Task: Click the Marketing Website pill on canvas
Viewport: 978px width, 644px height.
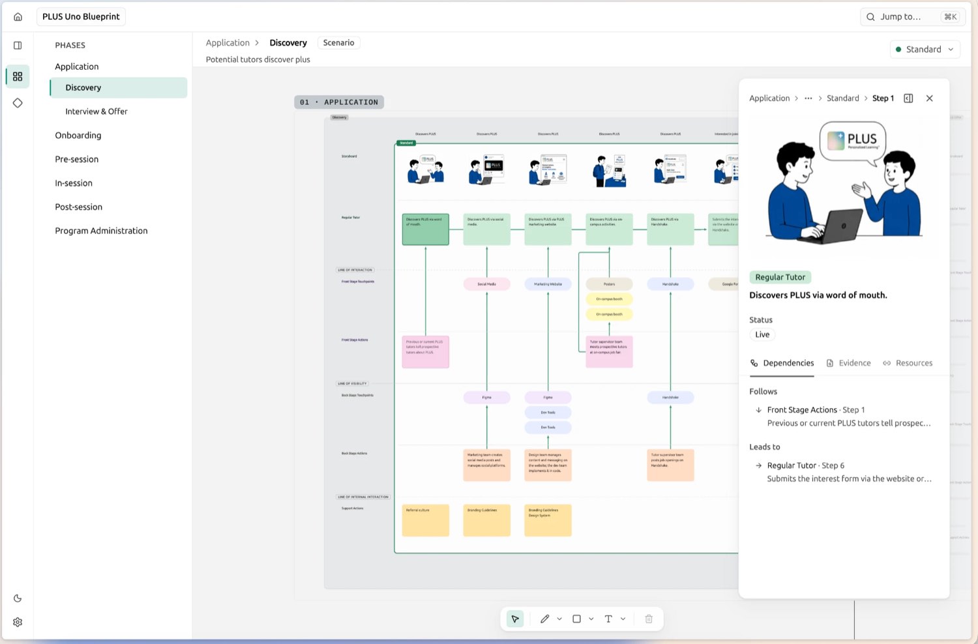Action: pyautogui.click(x=548, y=284)
